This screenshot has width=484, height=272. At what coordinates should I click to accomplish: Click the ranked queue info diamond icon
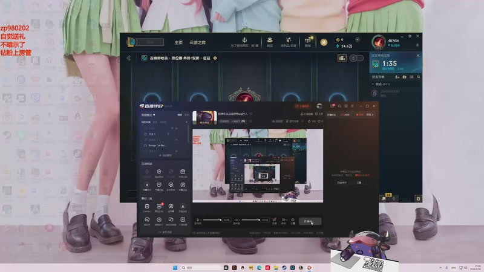[215, 58]
